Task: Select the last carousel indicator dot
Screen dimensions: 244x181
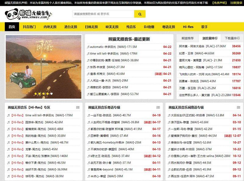Action: pos(52,94)
